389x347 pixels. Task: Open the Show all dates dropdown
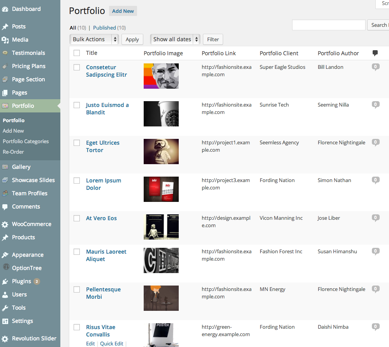tap(175, 39)
